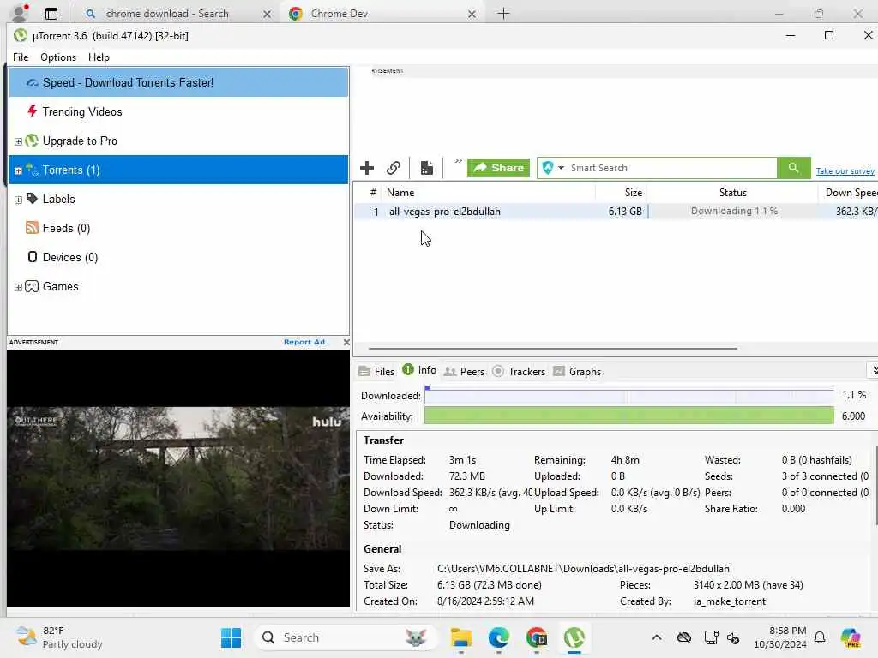Click the Add Torrent from URL link icon
878x658 pixels.
pos(394,168)
